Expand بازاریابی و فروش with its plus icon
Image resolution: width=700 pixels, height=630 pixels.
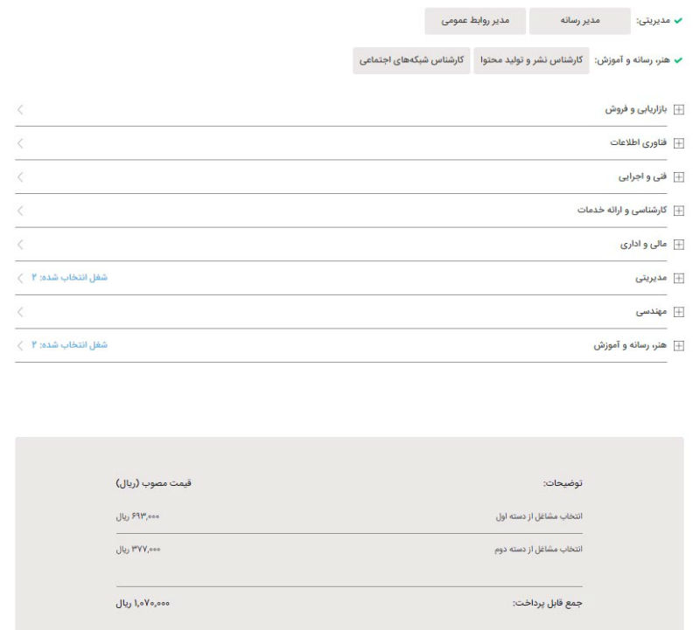pyautogui.click(x=679, y=110)
